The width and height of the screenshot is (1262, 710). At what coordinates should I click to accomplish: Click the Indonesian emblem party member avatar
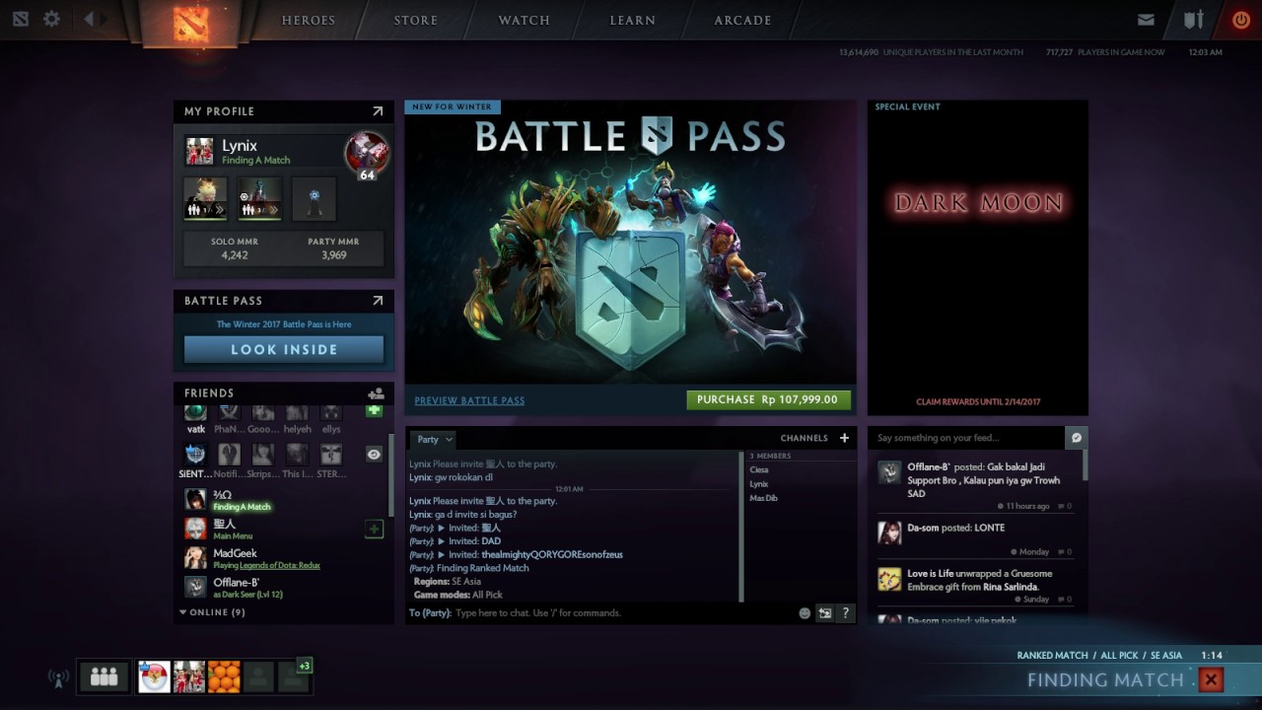tap(154, 676)
